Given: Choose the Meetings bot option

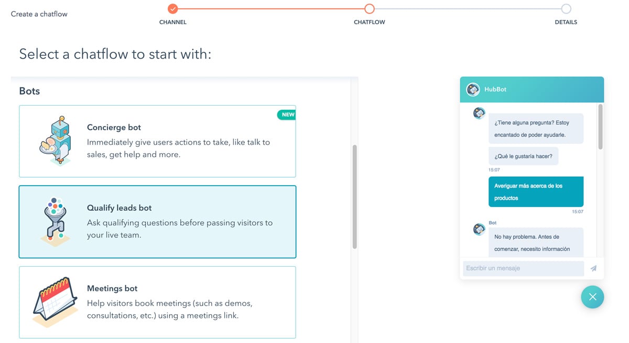Looking at the screenshot, I should click(x=157, y=302).
